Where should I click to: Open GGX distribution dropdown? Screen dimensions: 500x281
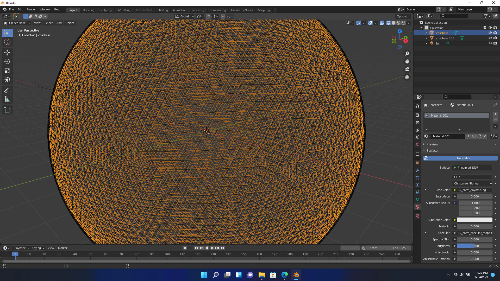[473, 177]
